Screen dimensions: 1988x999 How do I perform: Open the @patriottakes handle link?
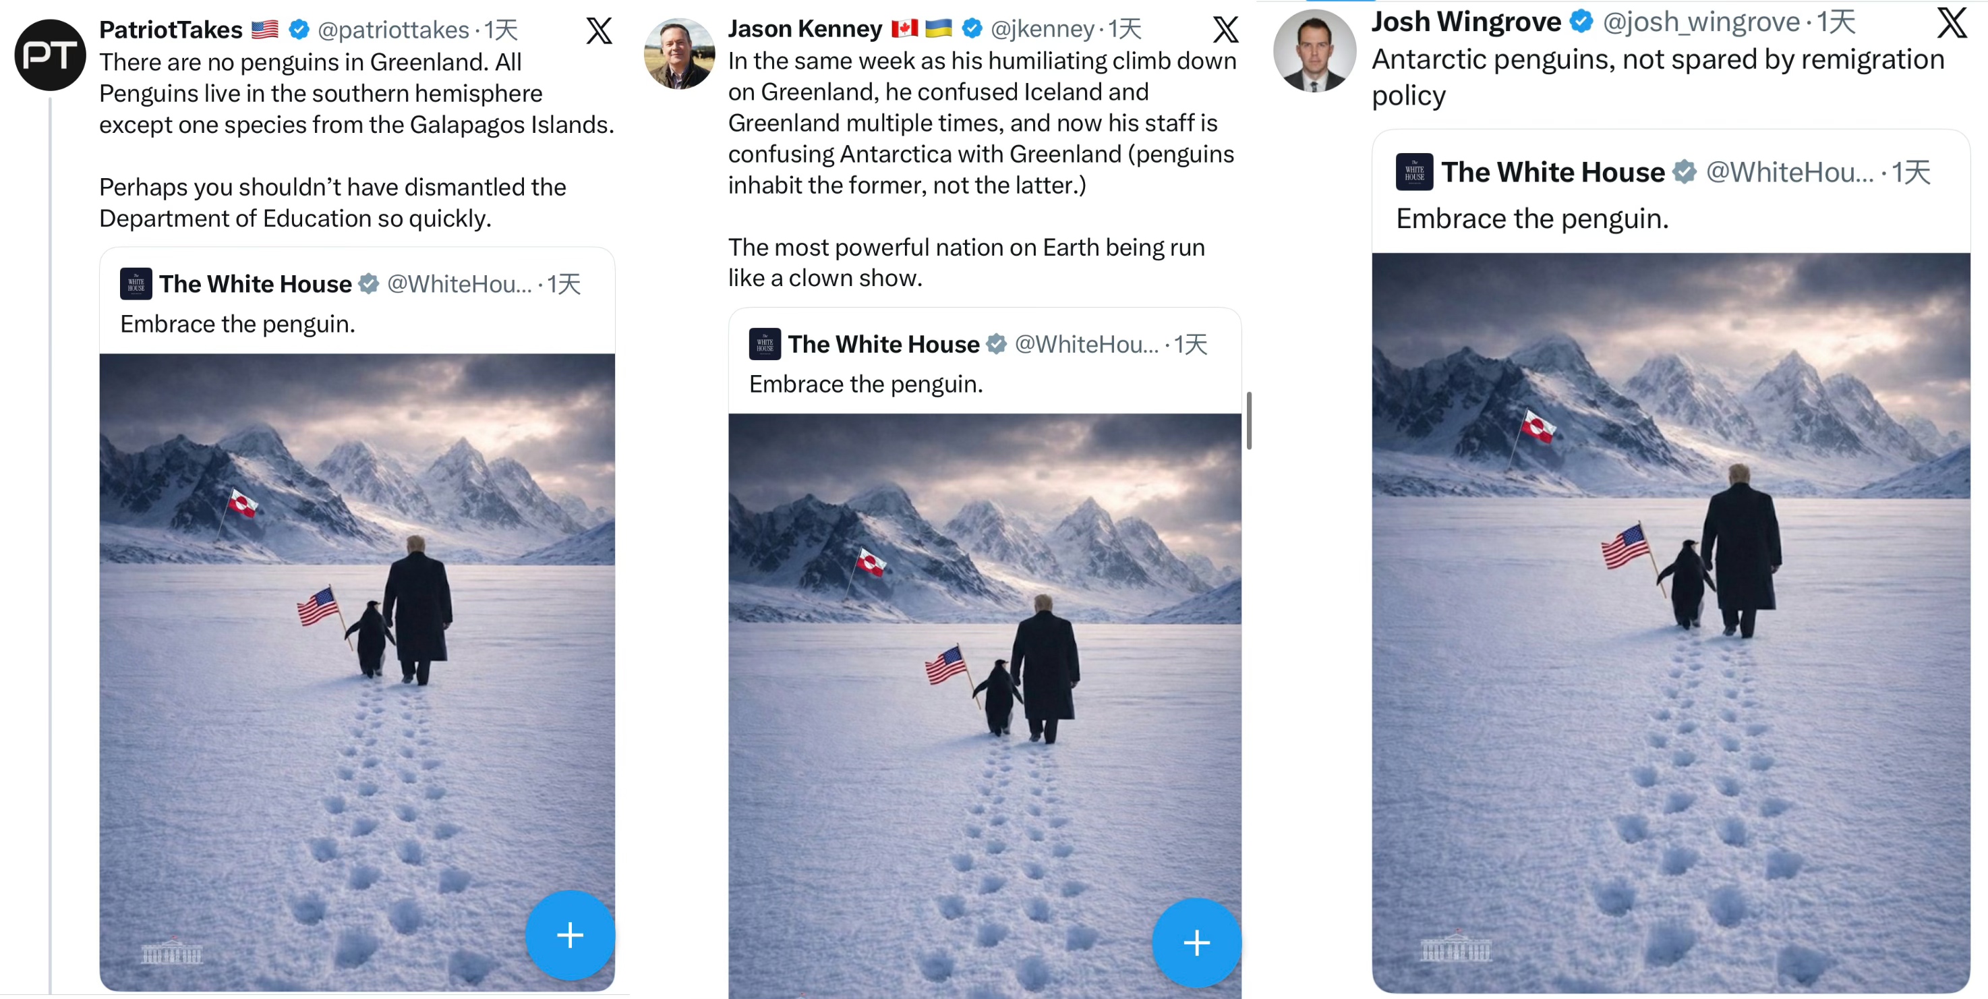(393, 30)
